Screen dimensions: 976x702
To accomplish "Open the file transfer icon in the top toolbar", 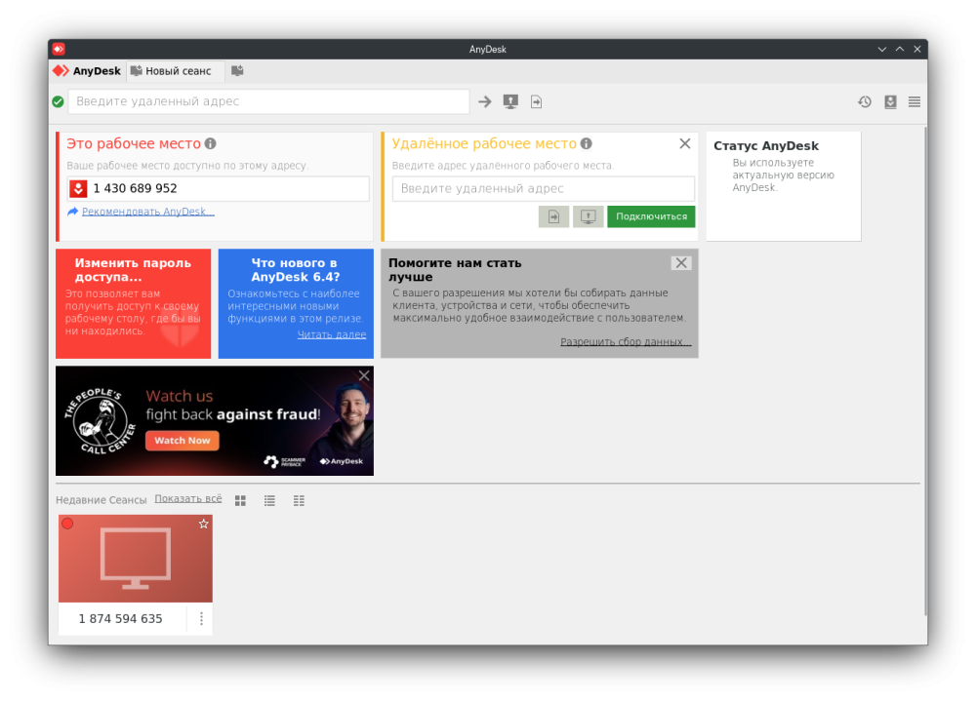I will (x=536, y=101).
